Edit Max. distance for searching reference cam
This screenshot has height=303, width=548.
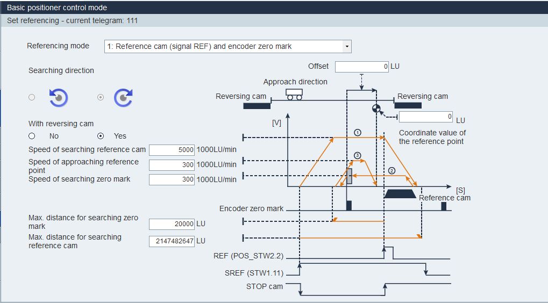172,241
